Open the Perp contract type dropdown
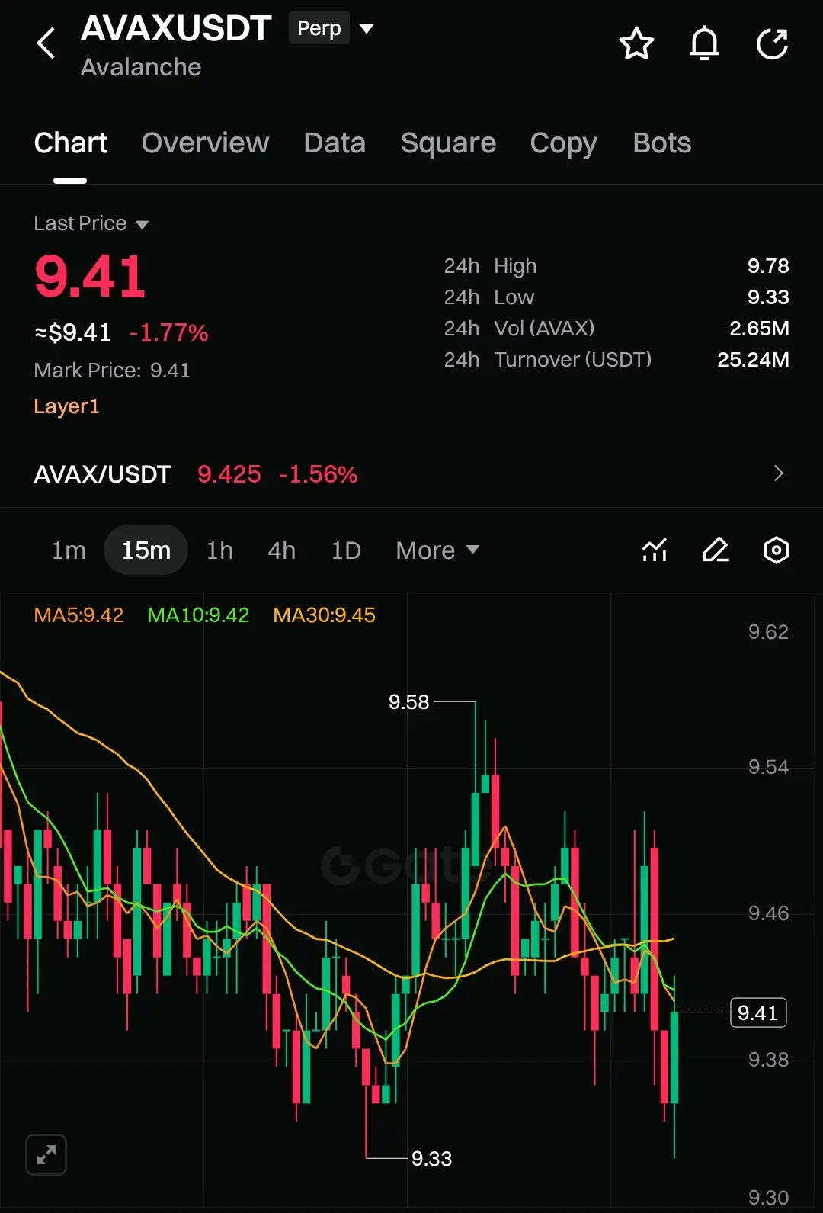This screenshot has width=823, height=1213. (x=331, y=28)
